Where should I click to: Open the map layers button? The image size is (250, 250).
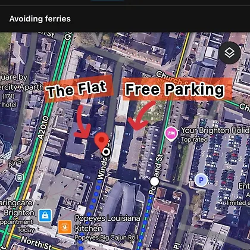[x=230, y=53]
